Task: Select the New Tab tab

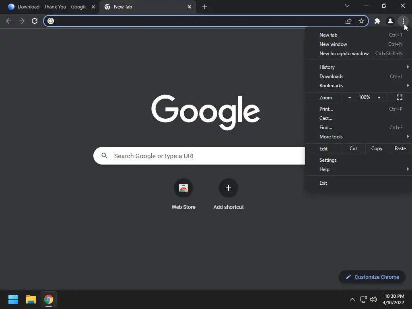Action: click(x=148, y=7)
